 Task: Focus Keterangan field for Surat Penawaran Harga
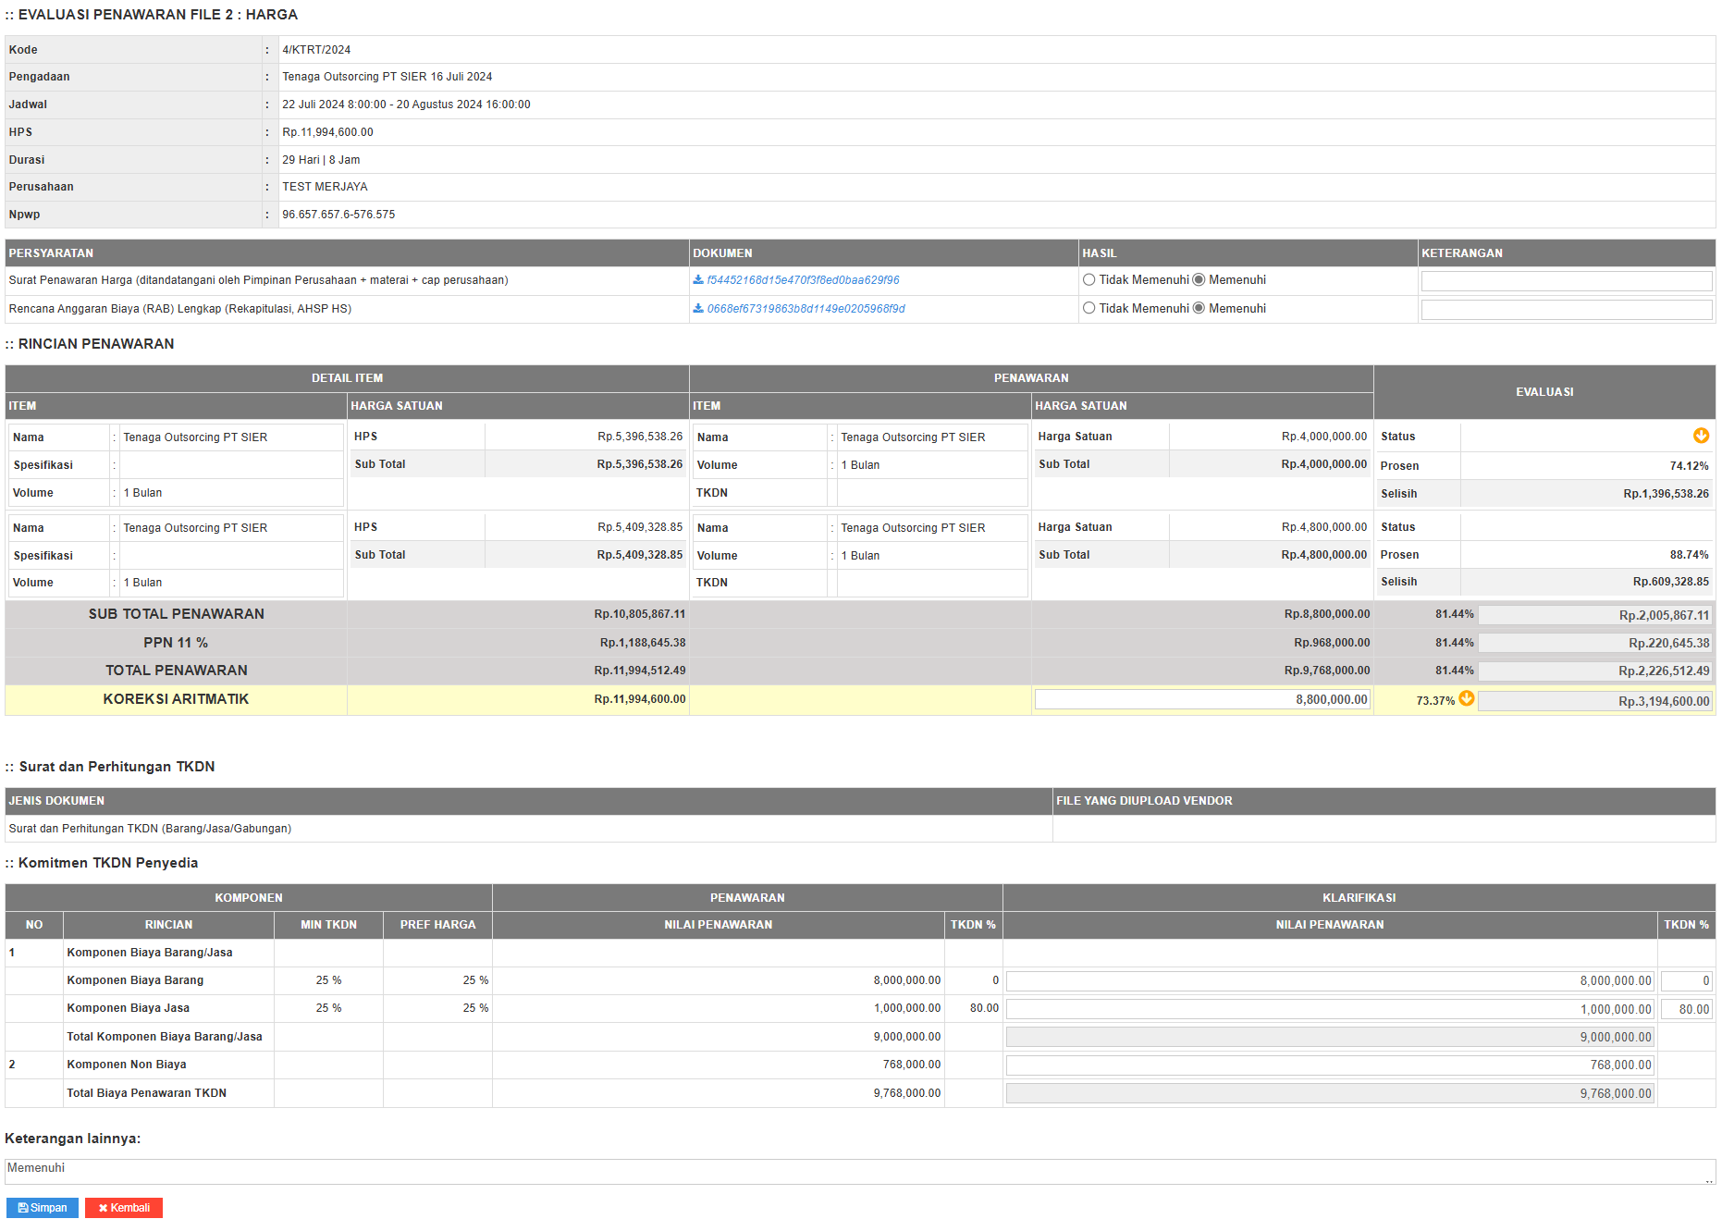pos(1566,281)
